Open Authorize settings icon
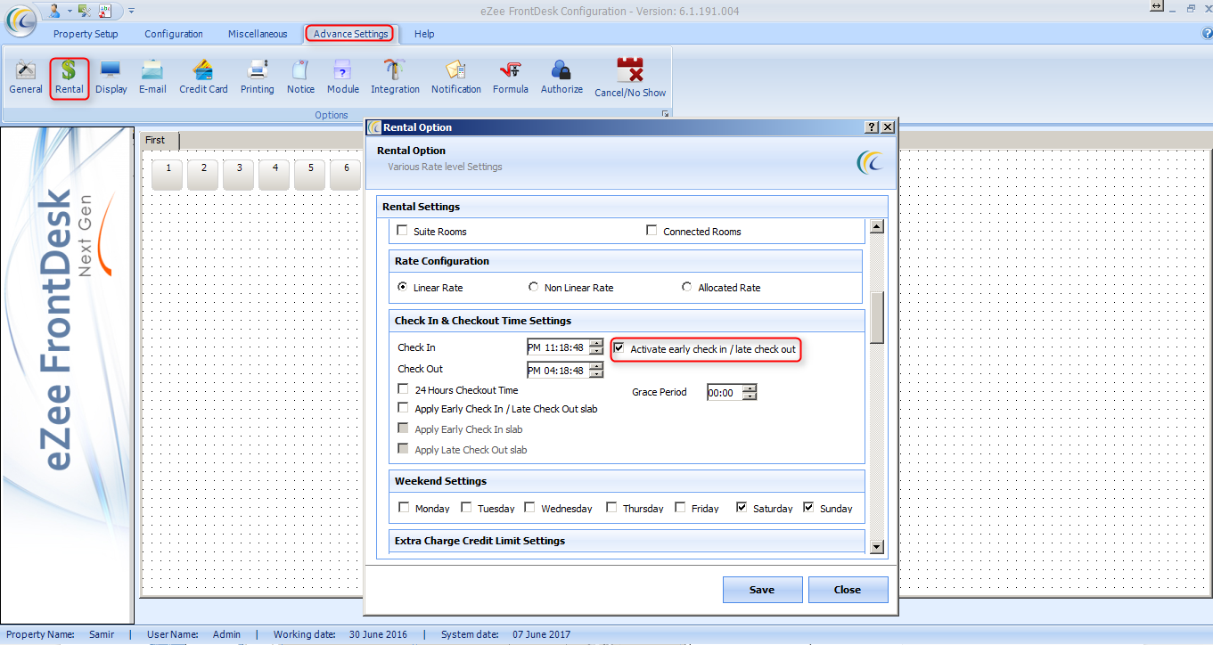The image size is (1213, 645). tap(561, 78)
